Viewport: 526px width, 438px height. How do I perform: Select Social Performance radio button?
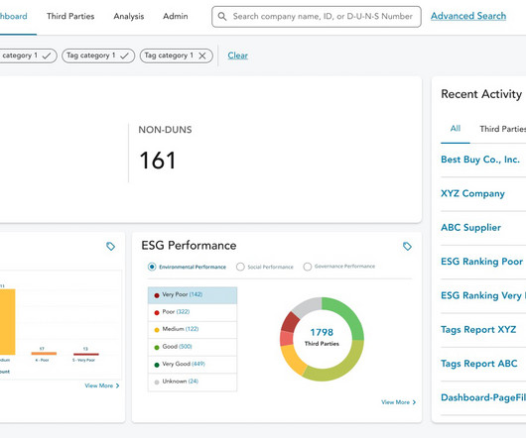(240, 267)
